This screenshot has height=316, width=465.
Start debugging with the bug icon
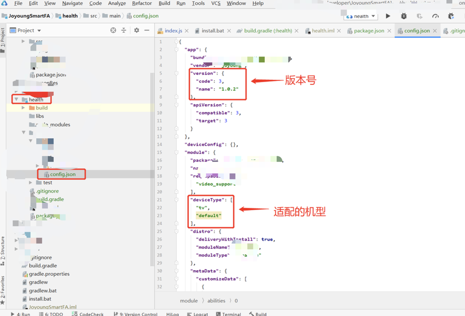[x=404, y=16]
